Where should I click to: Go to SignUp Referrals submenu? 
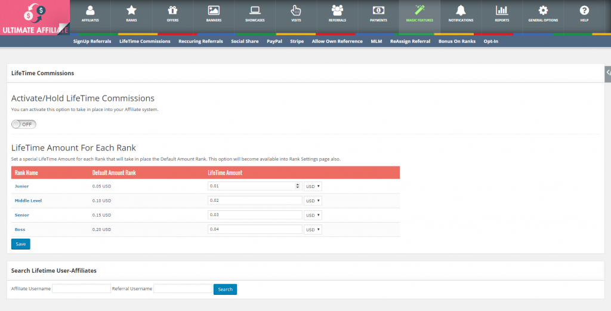[92, 41]
